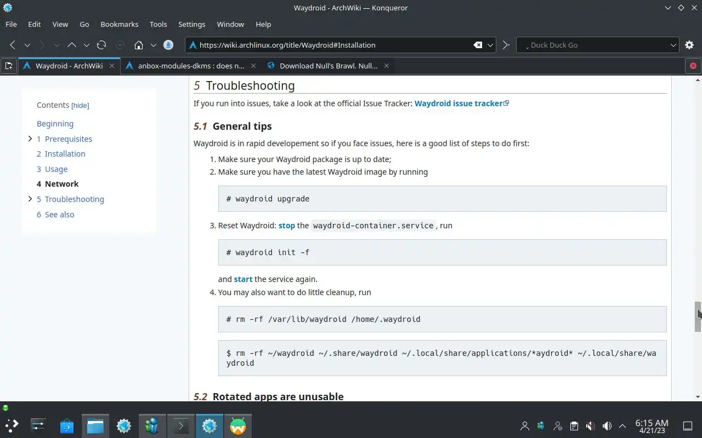
Task: Open the clipboard tray icon
Action: coord(574,426)
